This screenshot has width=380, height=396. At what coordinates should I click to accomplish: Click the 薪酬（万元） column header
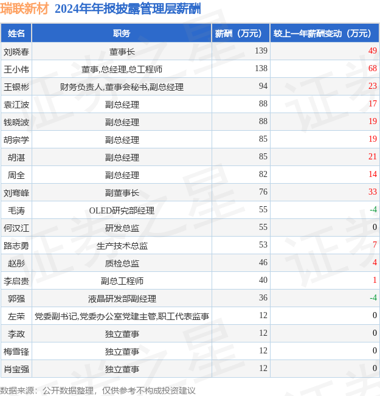(x=241, y=33)
